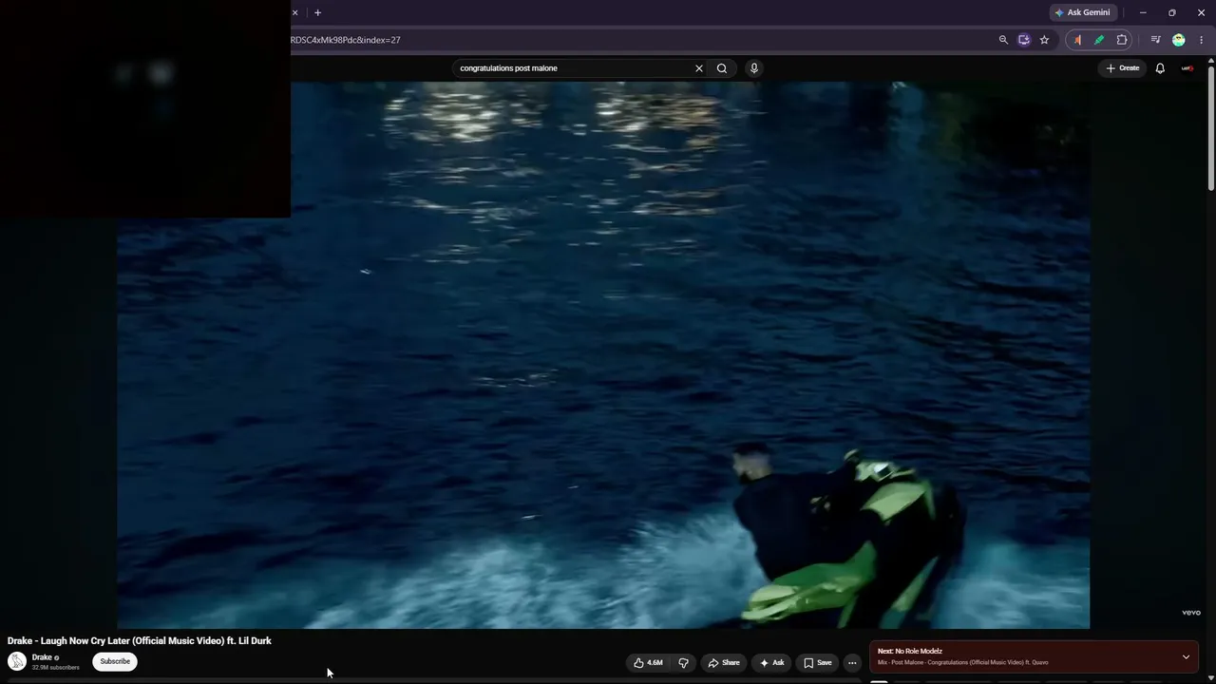Open the Chrome three-dot menu
The height and width of the screenshot is (684, 1216).
tap(1202, 40)
